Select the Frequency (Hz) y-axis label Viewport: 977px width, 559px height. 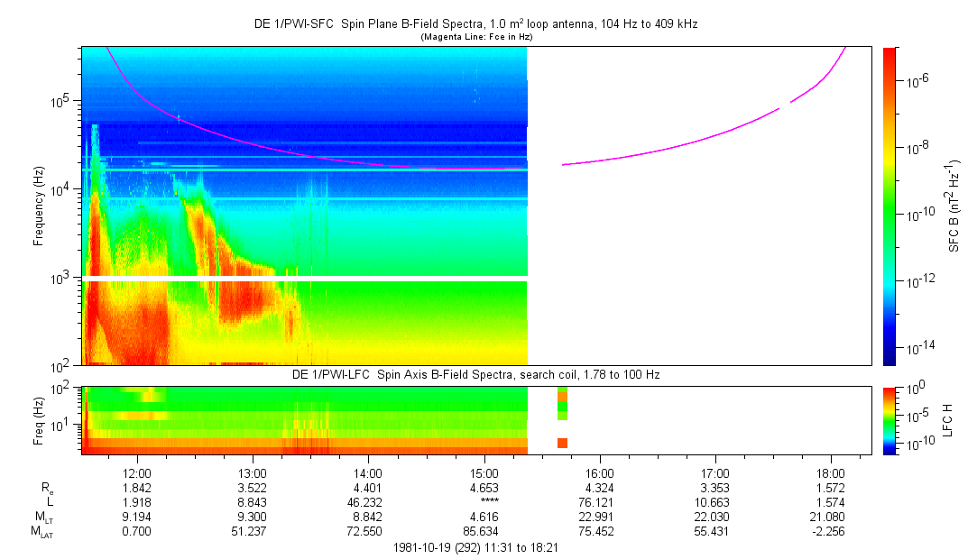coord(39,206)
